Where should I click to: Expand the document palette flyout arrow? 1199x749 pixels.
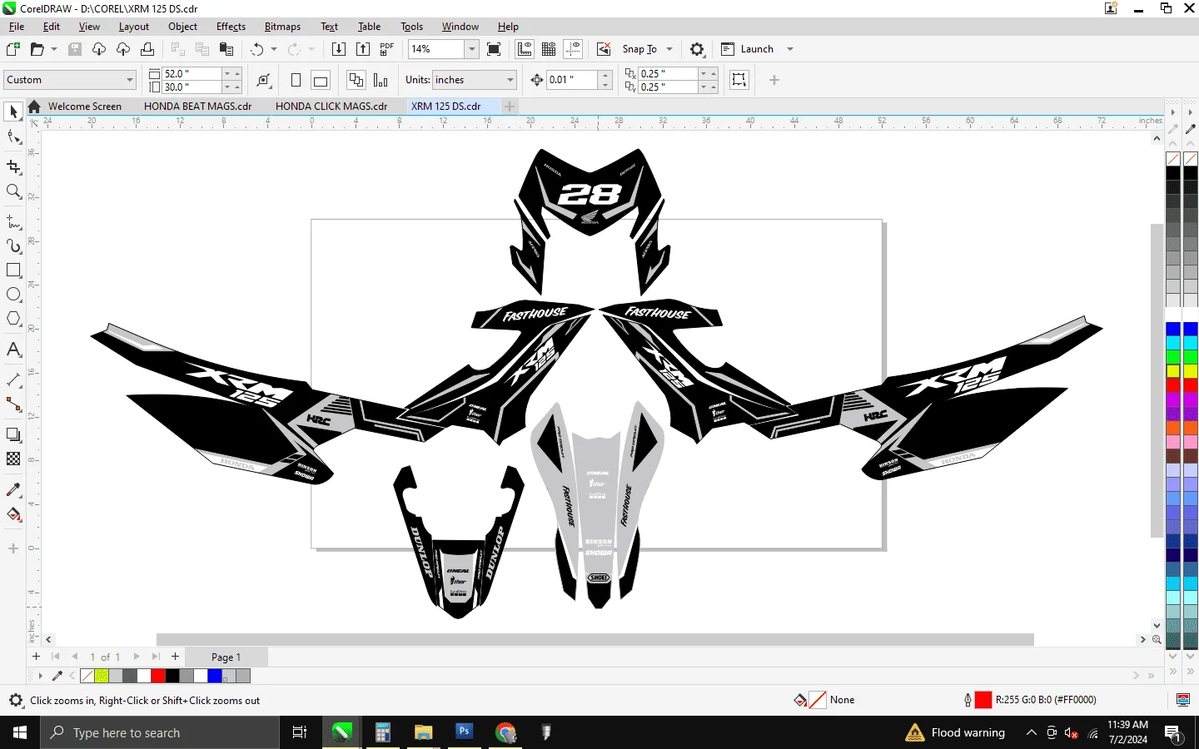click(40, 676)
